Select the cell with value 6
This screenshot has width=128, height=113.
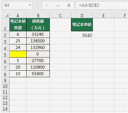tap(18, 35)
